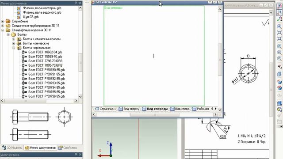This screenshot has height=159, width=283.
Task: Switch to the 3D Модель panel tab
Action: [x=12, y=148]
